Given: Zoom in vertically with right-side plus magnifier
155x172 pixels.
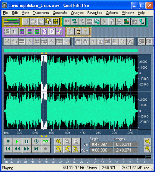Looking at the screenshot, I should pos(147,149).
